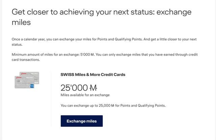Select the SWISS Miles & More Credit Cards title

coord(93,74)
